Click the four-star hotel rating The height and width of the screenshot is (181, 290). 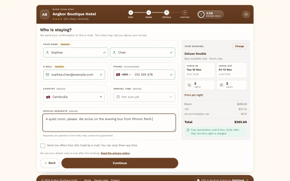coord(57,19)
